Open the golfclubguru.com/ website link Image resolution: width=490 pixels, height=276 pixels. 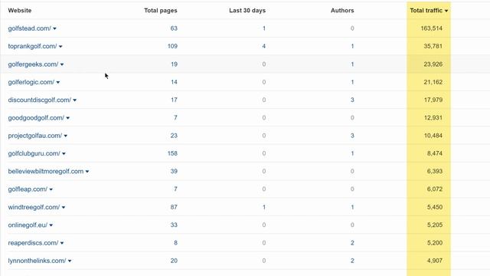point(34,153)
